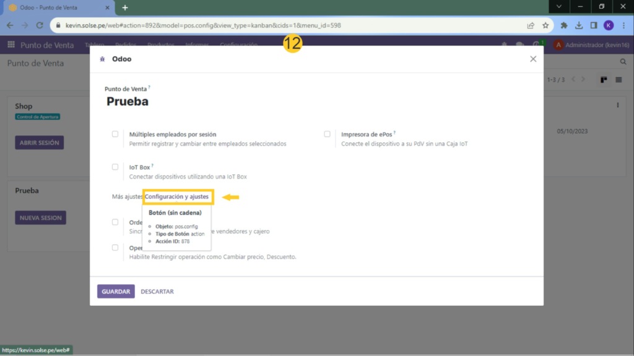This screenshot has height=356, width=634.
Task: Check the Impresora de ePos option
Action: [327, 134]
